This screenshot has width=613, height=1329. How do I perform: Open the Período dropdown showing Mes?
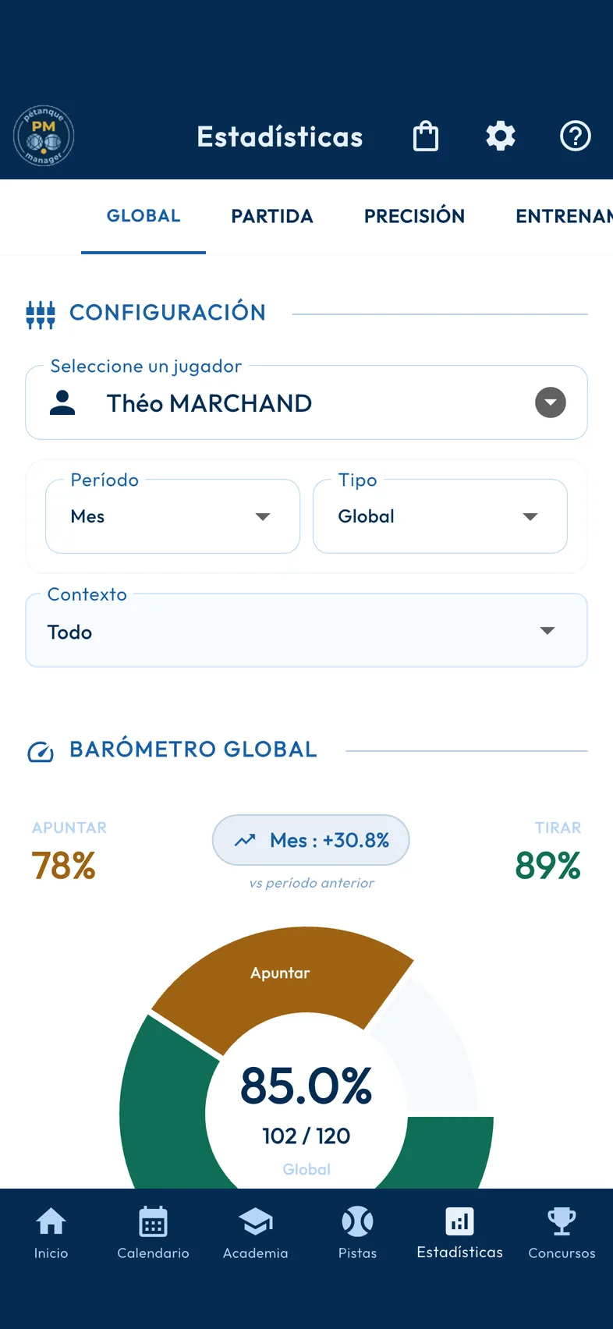[172, 516]
